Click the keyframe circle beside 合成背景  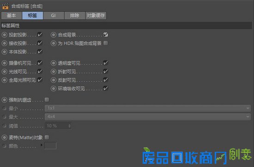(54, 35)
